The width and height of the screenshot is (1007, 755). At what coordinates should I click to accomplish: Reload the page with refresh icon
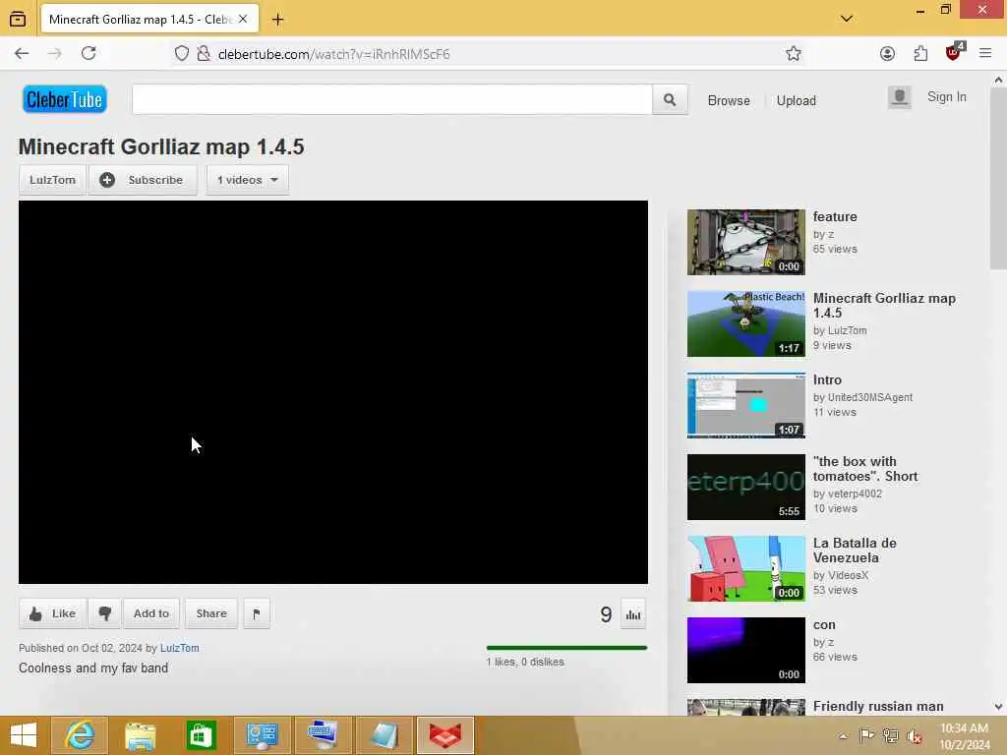(89, 54)
